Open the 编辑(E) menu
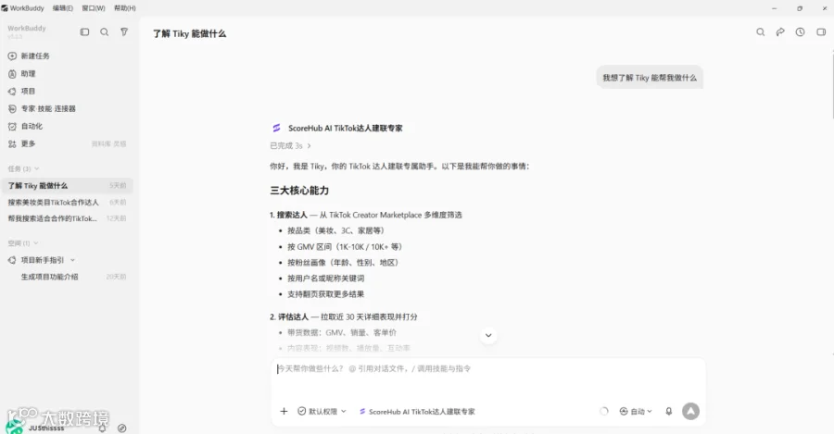This screenshot has height=434, width=834. 63,8
